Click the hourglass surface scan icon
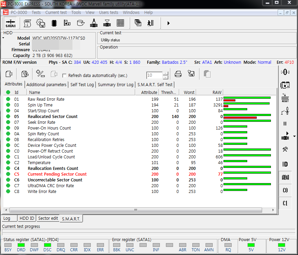The height and width of the screenshot is (255, 298). 107,23
